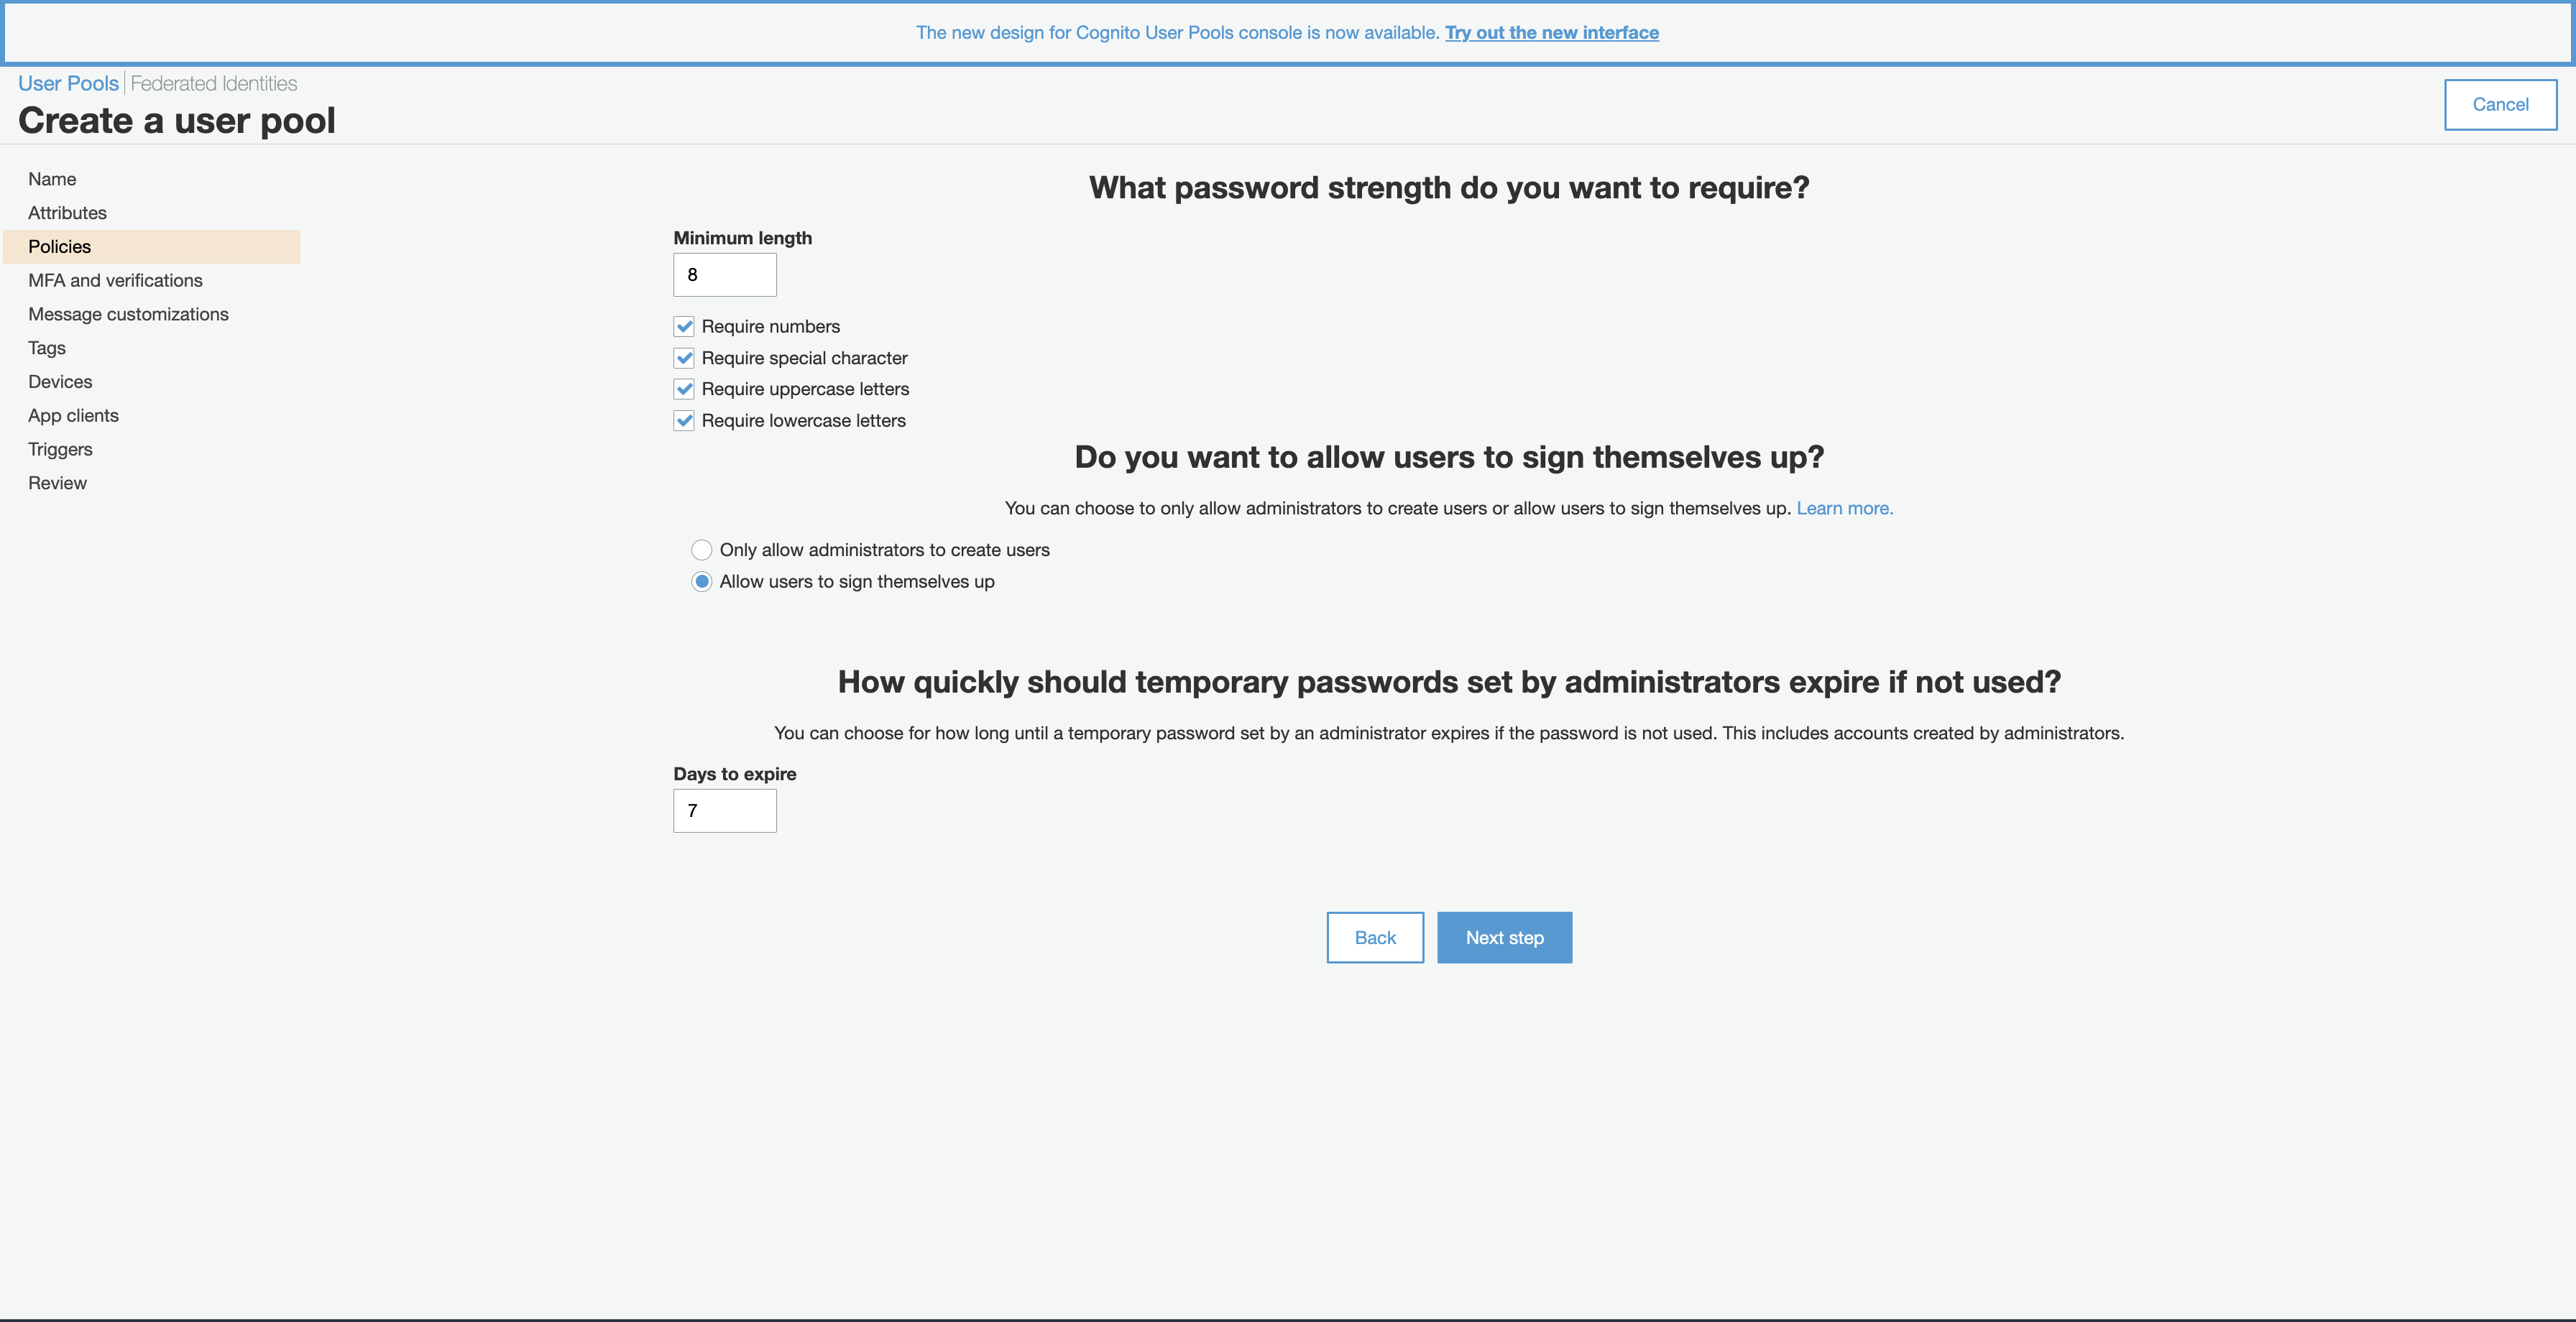Open the User Pools breadcrumb link
The height and width of the screenshot is (1322, 2576).
click(68, 83)
